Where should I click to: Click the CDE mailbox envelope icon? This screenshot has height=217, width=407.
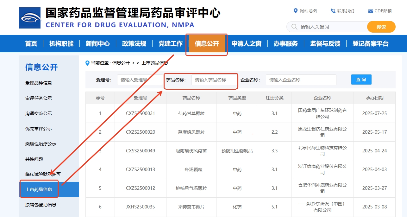(371, 11)
